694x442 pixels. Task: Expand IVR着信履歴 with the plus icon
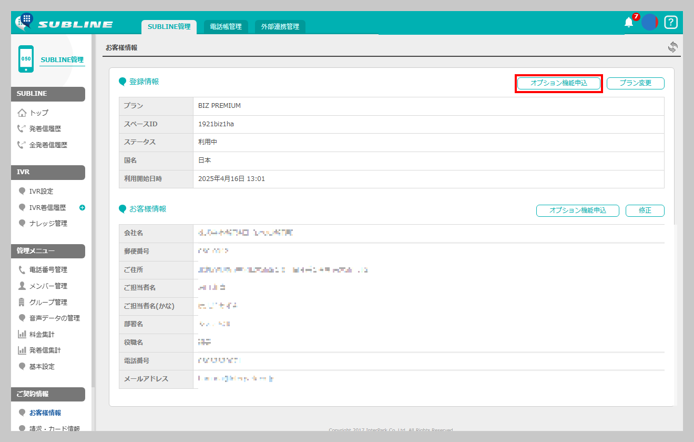[82, 208]
